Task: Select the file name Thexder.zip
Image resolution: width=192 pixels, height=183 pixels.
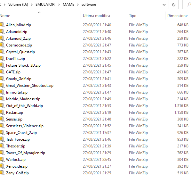Action: (x=16, y=146)
